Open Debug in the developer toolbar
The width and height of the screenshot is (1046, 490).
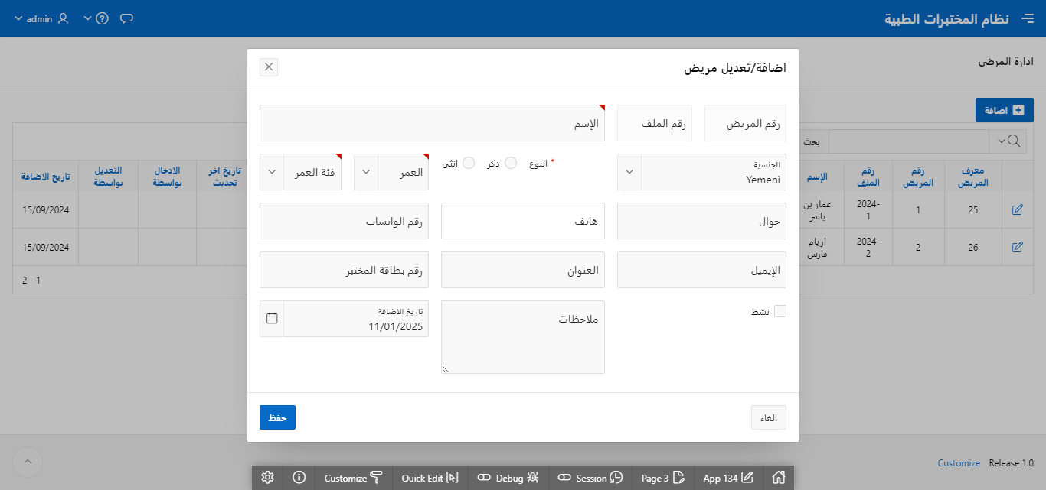coord(508,478)
